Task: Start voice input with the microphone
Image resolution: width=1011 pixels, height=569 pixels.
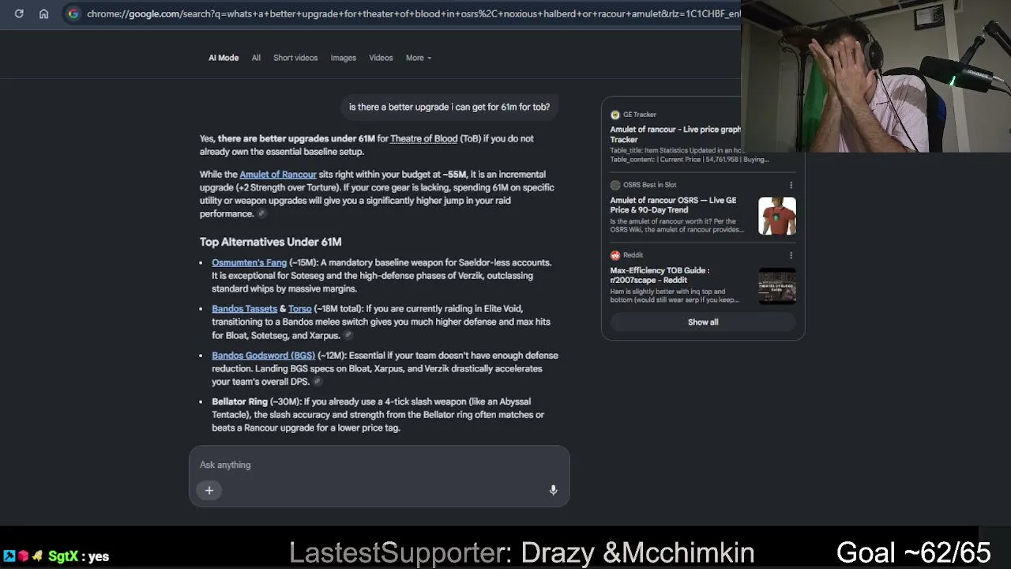Action: click(553, 491)
